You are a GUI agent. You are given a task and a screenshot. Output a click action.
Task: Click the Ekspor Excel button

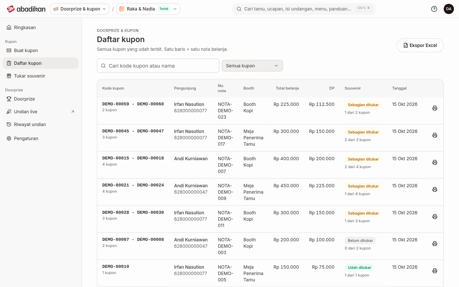(x=420, y=45)
